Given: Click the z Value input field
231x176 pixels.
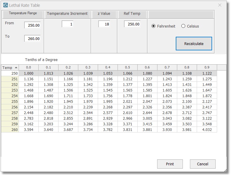Looking at the screenshot, I should click(104, 24).
